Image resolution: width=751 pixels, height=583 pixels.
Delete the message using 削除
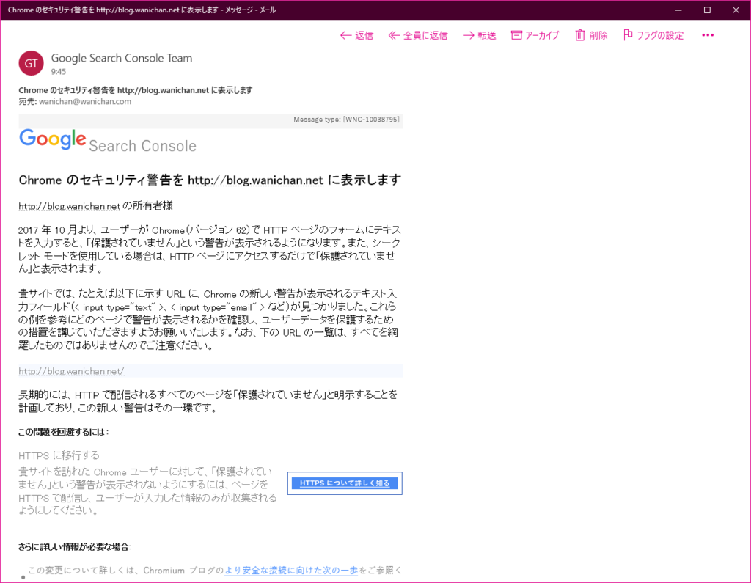click(x=591, y=35)
